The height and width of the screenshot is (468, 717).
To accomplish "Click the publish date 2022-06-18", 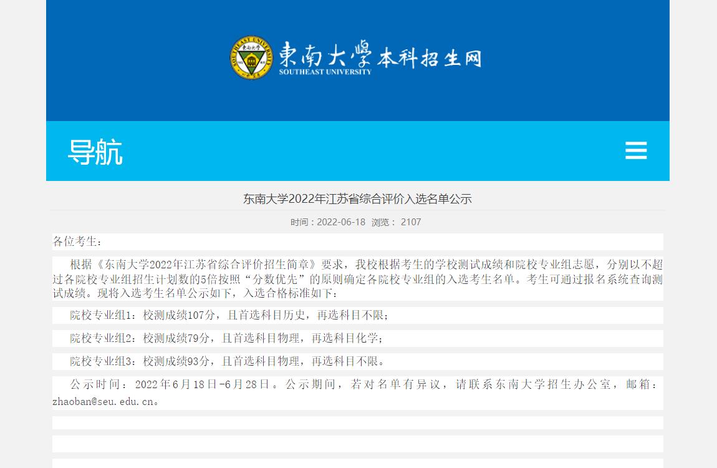I will pyautogui.click(x=340, y=222).
